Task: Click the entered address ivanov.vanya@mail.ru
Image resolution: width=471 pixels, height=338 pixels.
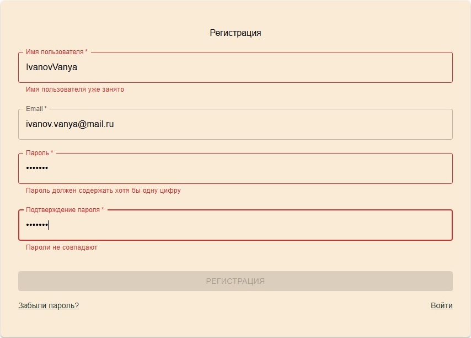Action: (x=70, y=124)
